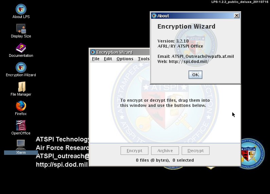Open the Edit menu in Encryption Wizard
270x194 pixels.
108,59
